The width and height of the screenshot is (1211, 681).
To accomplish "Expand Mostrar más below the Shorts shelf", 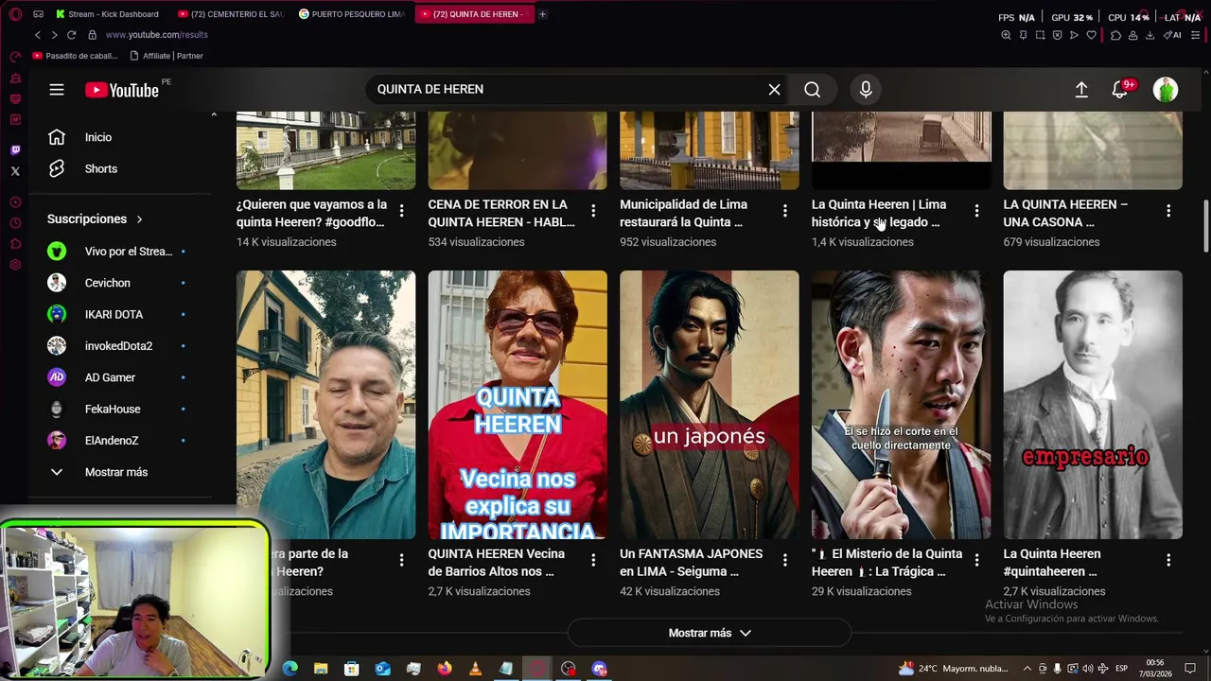I will (710, 633).
